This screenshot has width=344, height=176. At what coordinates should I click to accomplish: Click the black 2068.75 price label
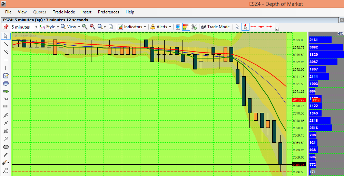(298, 165)
